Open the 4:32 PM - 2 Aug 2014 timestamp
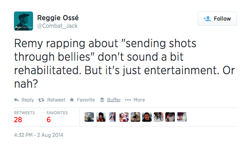Screen dimensions: 251x144 click(39, 135)
